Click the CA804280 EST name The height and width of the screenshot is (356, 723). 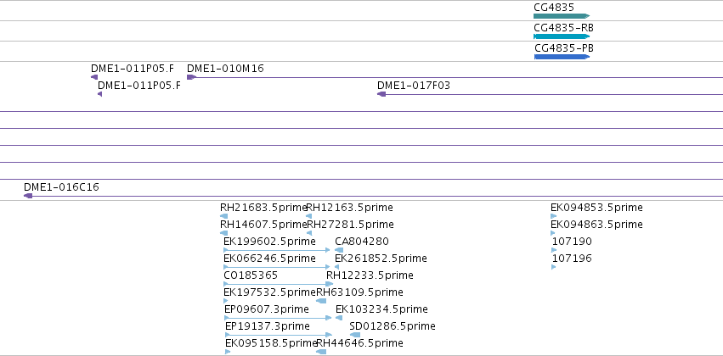pos(362,242)
